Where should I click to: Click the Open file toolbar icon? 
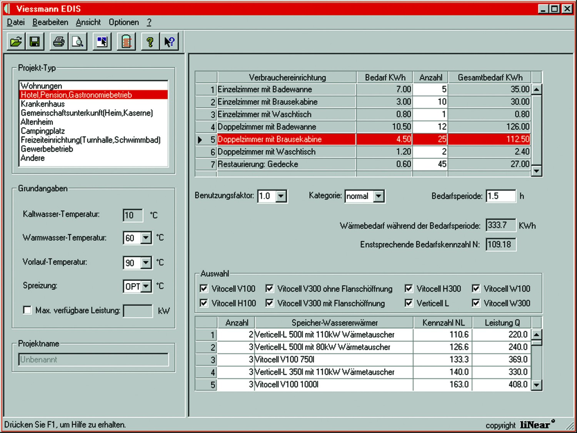click(16, 42)
